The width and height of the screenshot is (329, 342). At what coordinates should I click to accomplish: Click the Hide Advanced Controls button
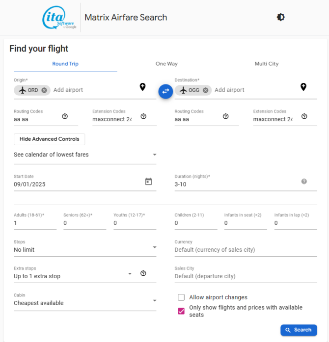pos(49,139)
